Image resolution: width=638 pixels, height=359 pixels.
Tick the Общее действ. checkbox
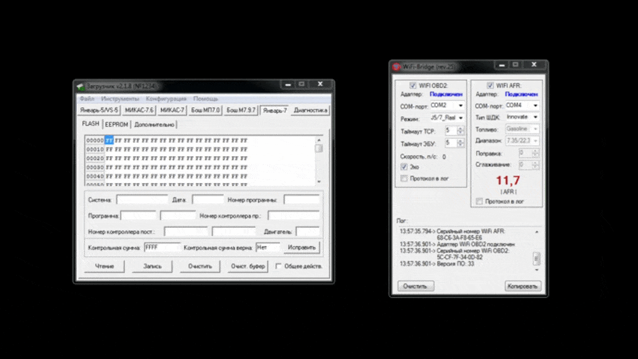[x=279, y=266]
